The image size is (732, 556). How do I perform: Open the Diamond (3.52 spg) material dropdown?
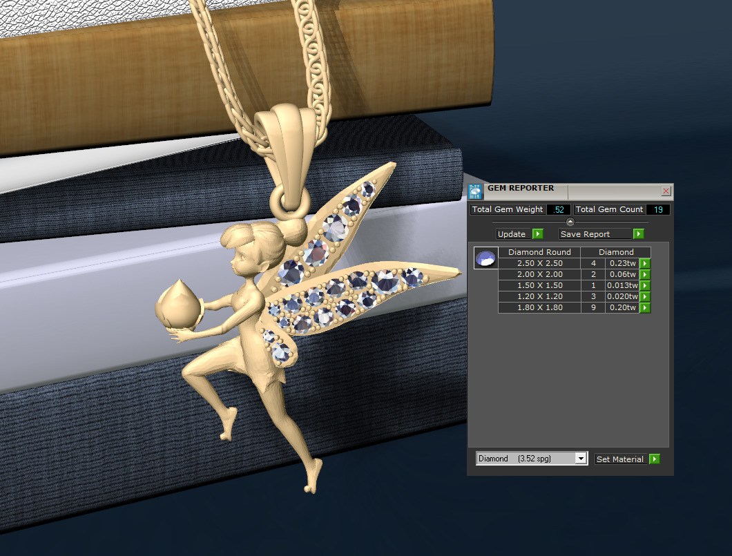531,459
